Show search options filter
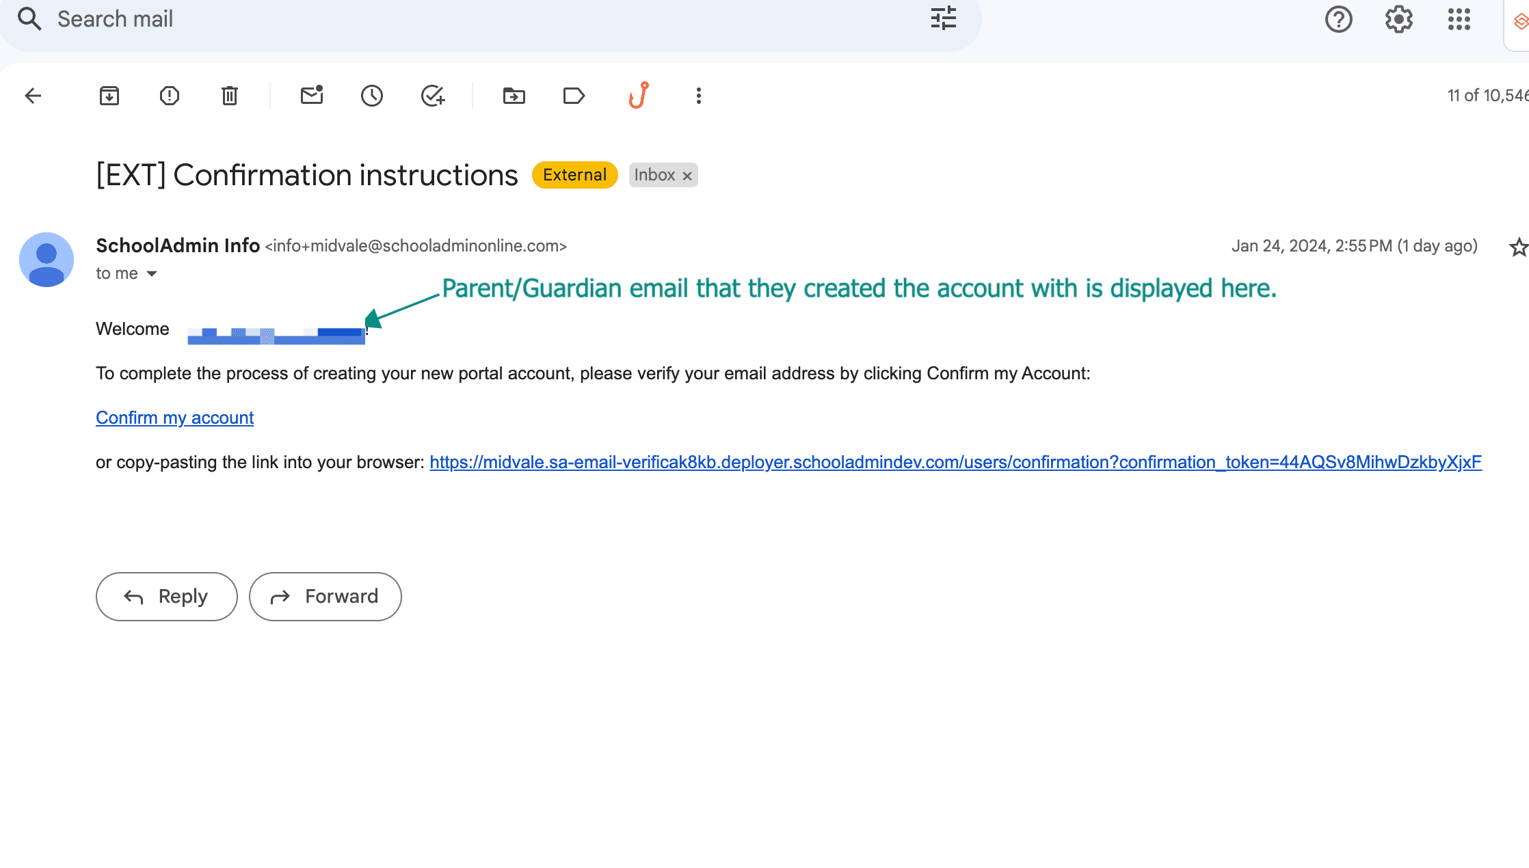 pos(944,19)
